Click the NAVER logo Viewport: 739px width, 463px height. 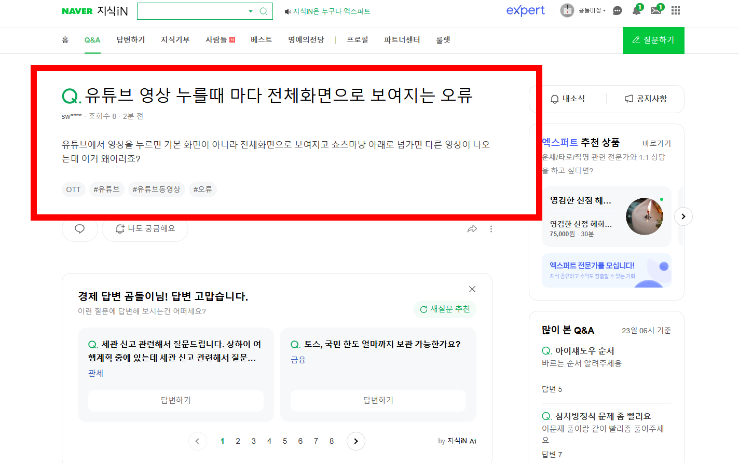[77, 11]
